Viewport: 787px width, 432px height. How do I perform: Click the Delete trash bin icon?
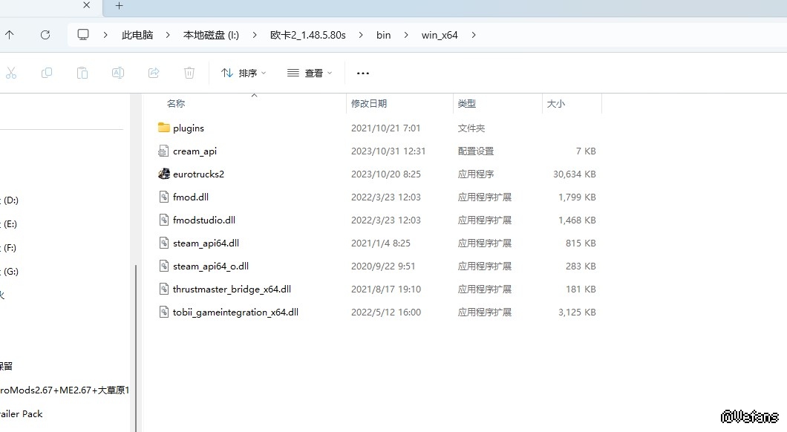click(x=189, y=73)
